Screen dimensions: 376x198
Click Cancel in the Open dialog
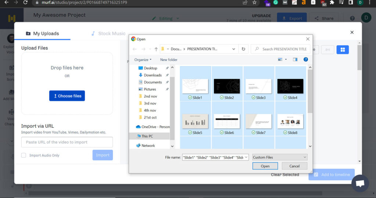point(294,166)
